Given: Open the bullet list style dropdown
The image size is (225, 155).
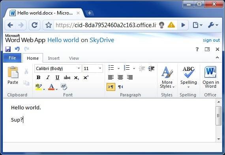Looking at the screenshot, I should pyautogui.click(x=118, y=68).
